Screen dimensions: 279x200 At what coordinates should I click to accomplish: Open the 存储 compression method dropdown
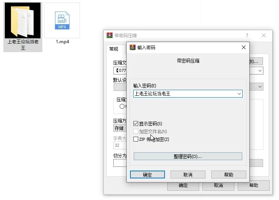120,128
